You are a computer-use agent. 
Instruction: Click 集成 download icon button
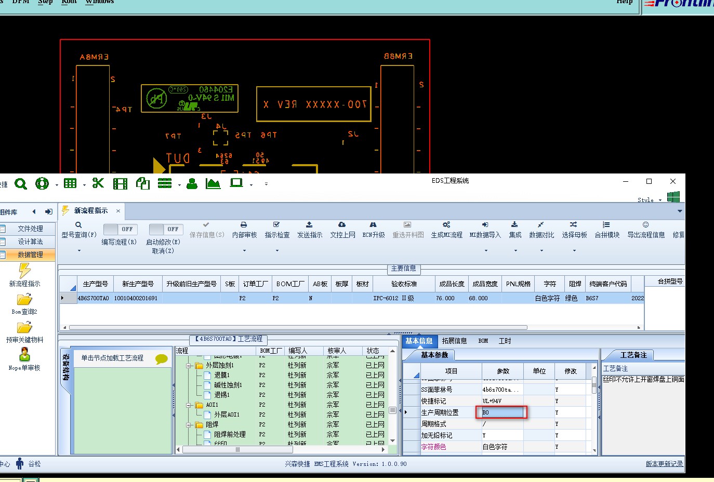tap(515, 230)
